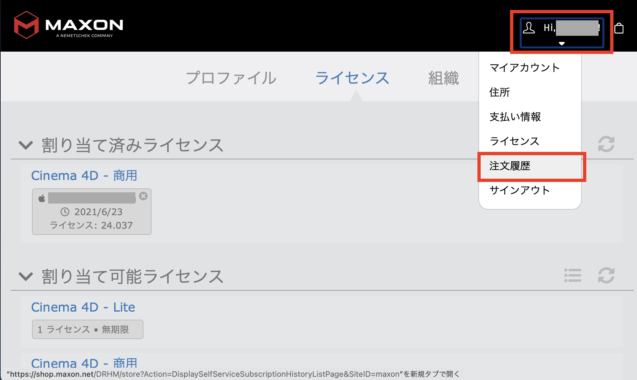Refresh the assignable licenses (割り当て可能ライセンス) list

606,275
